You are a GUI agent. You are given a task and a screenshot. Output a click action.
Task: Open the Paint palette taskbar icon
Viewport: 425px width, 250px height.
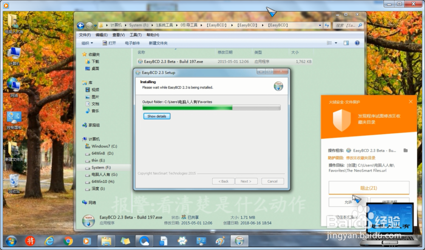pos(220,241)
